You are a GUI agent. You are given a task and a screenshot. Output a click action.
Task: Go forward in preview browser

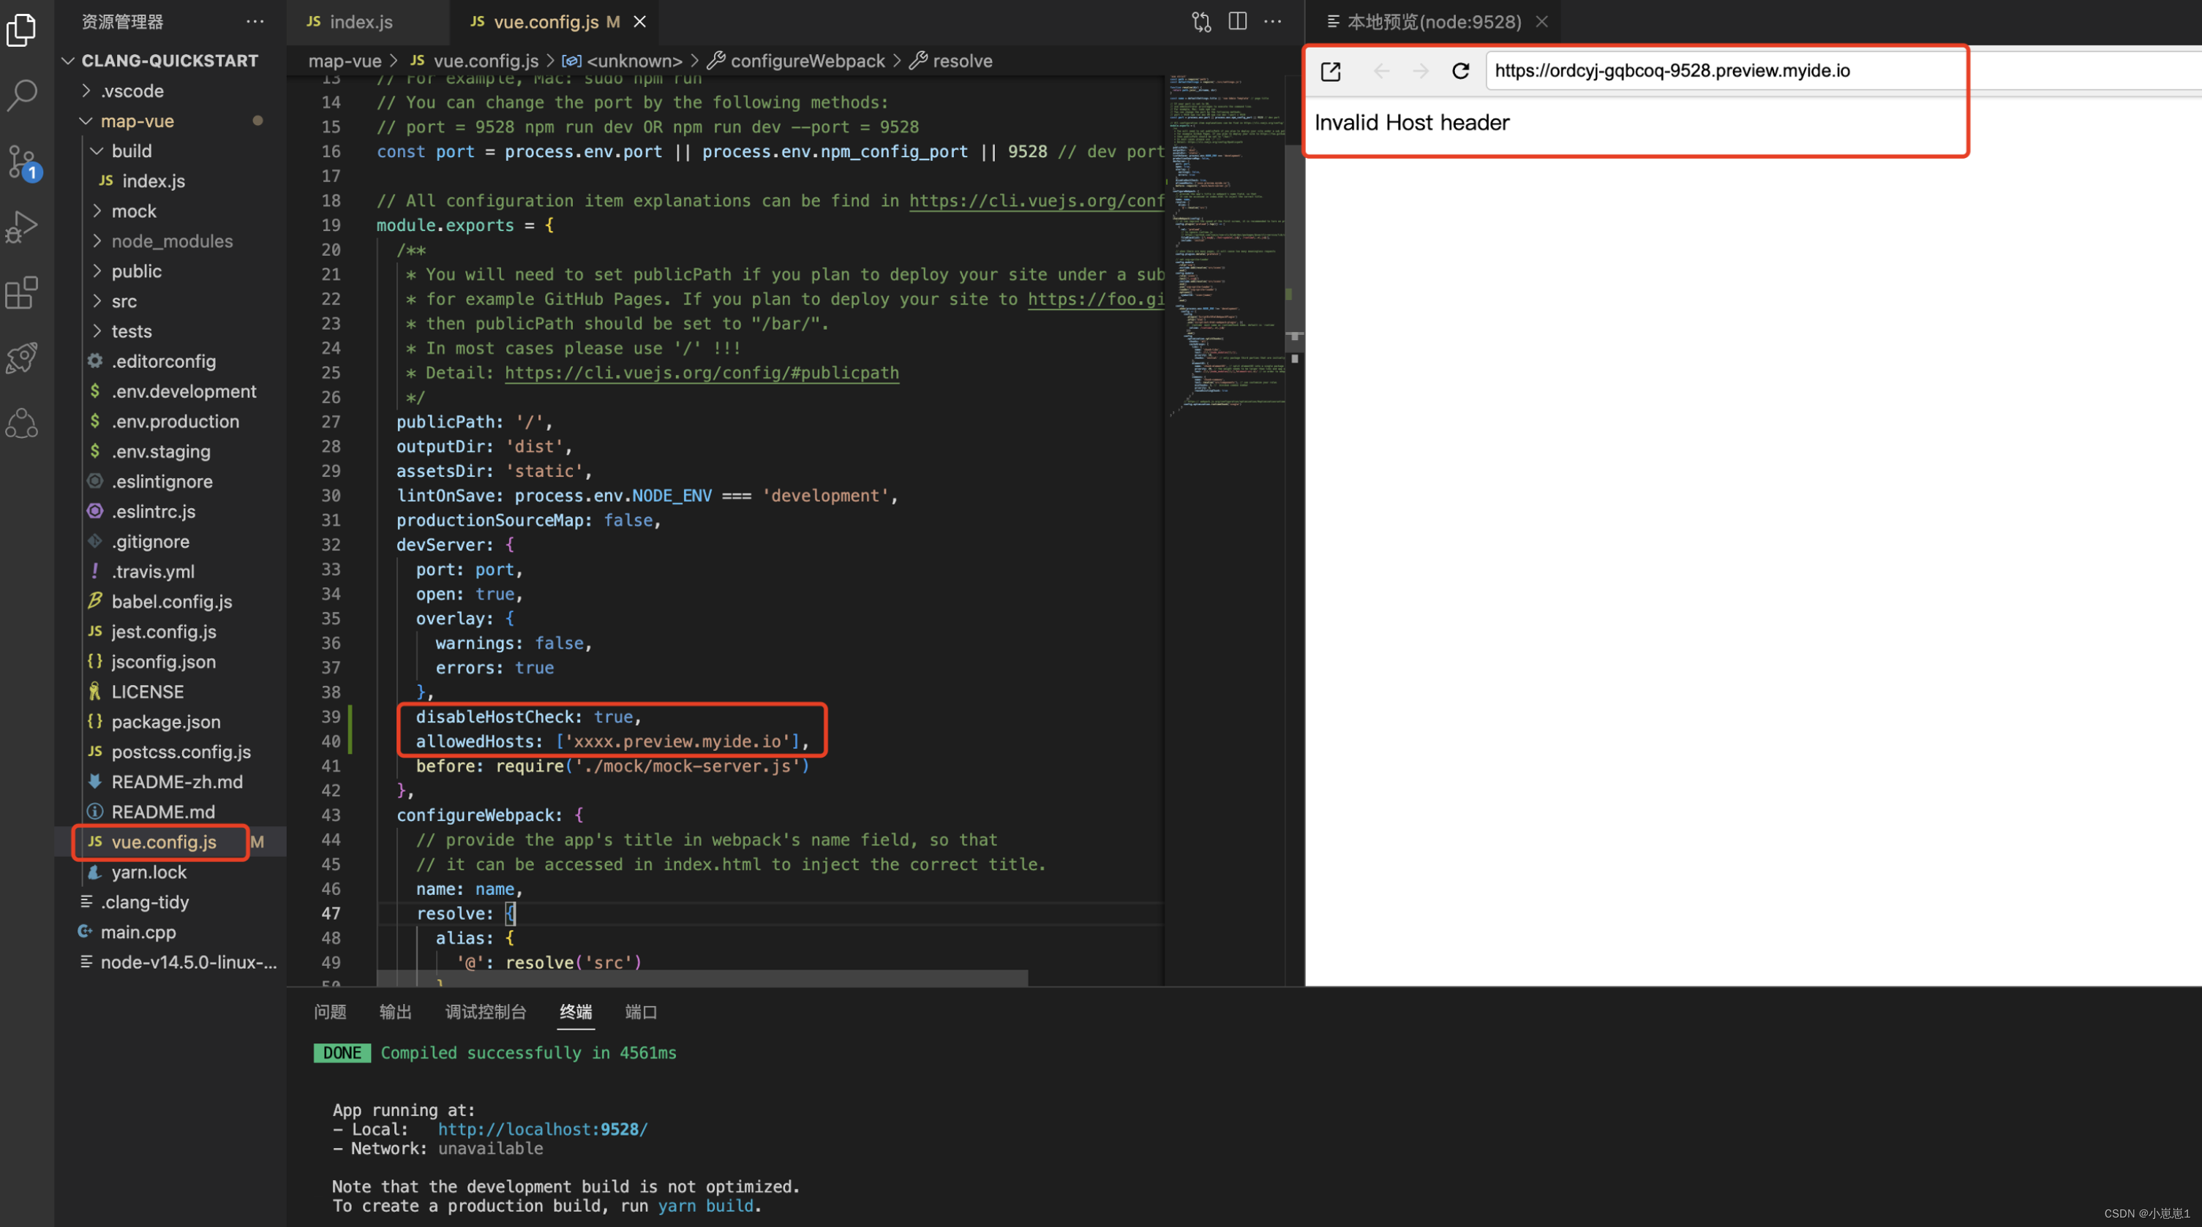[x=1421, y=71]
